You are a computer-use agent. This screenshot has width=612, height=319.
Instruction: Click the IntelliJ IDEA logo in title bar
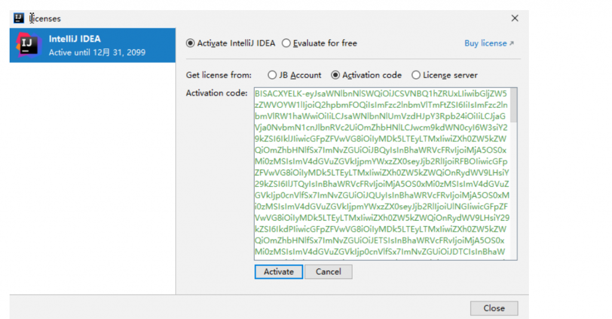(x=19, y=18)
